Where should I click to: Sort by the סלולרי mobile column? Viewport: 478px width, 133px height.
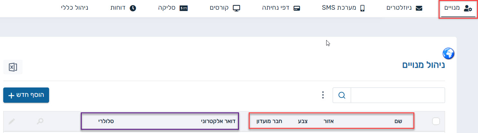[106, 122]
